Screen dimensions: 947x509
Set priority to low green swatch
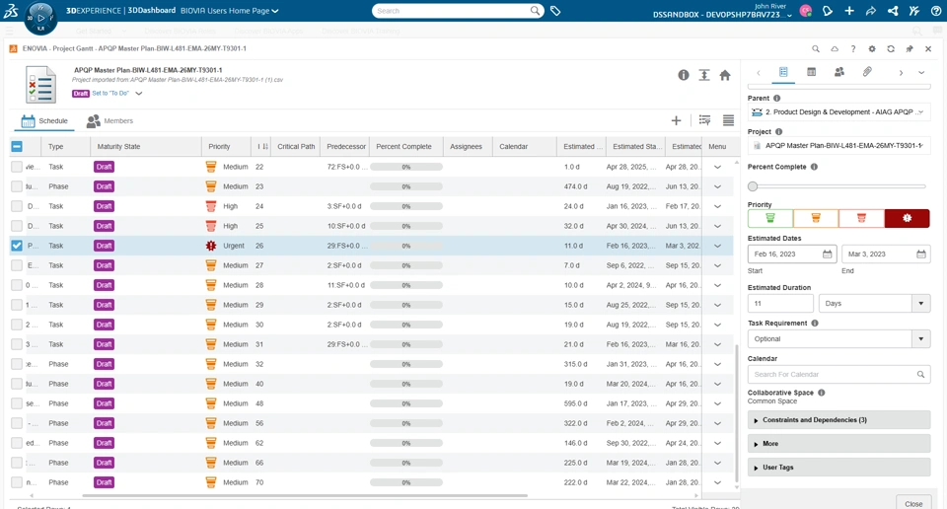[770, 218]
